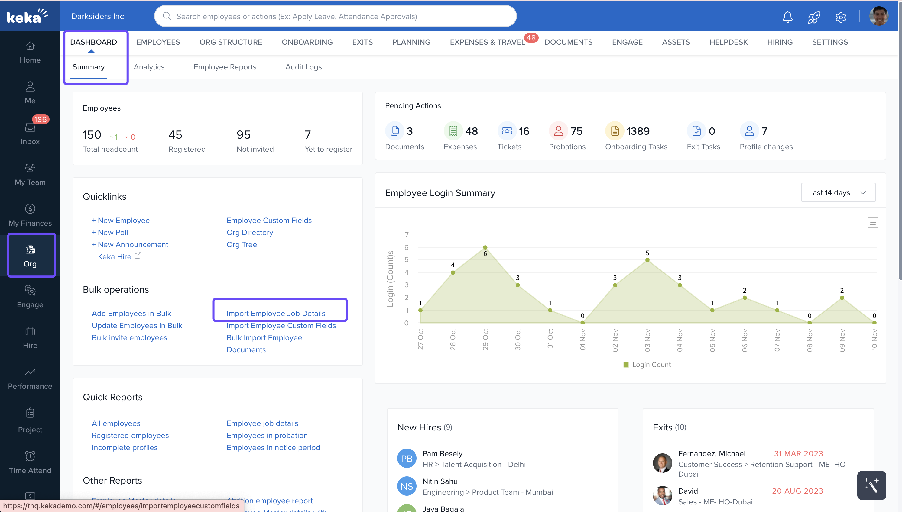Screen dimensions: 902x512
Task: Switch to the Analytics tab
Action: point(149,67)
